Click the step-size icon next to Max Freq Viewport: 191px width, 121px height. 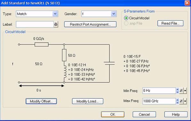pyautogui.click(x=181, y=101)
